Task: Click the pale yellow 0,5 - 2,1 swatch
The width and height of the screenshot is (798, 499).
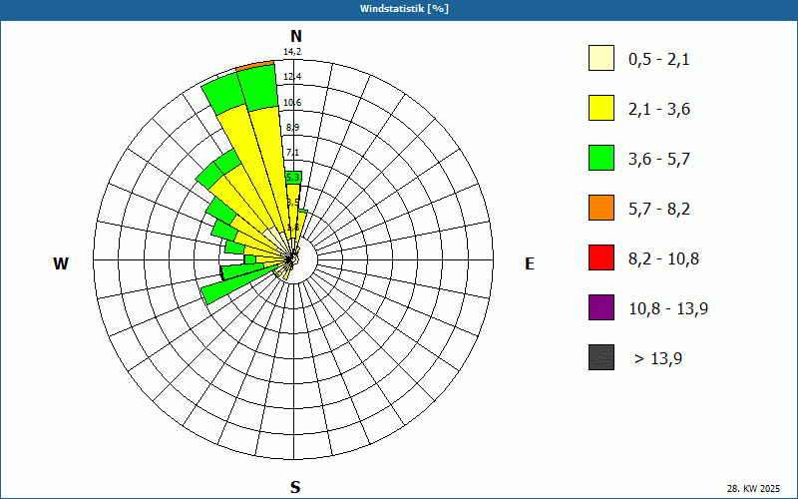Action: 601,58
